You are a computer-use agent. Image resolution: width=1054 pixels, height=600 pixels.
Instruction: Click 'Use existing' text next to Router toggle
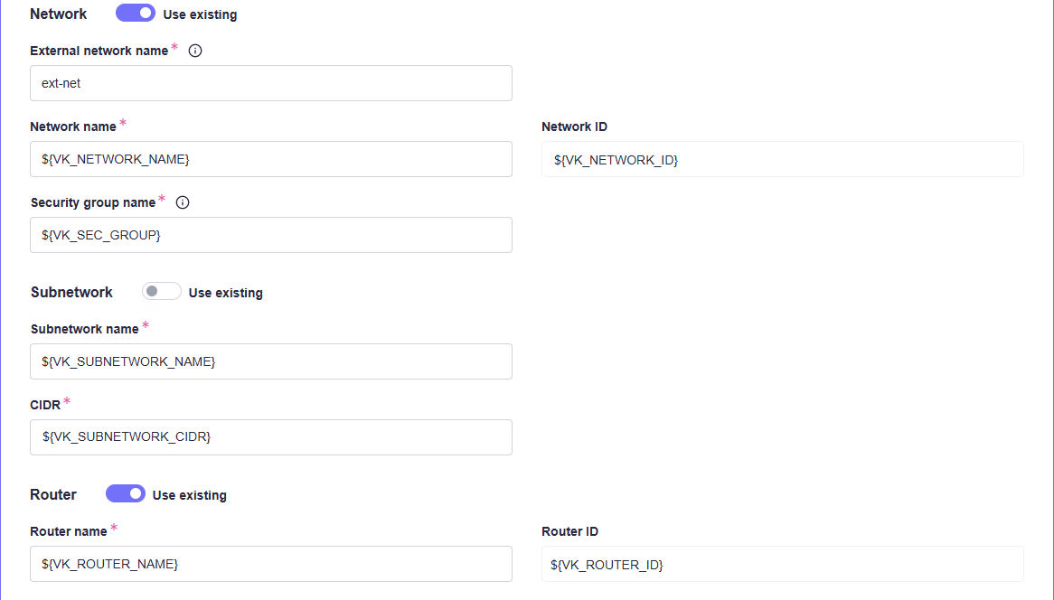189,495
